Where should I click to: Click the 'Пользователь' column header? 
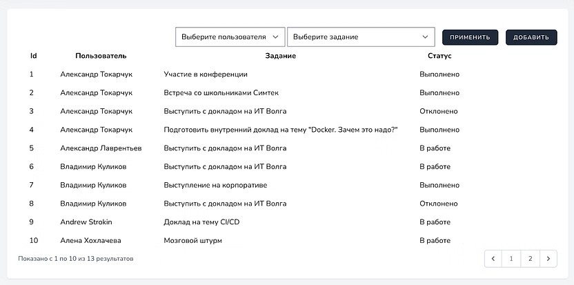tap(101, 56)
